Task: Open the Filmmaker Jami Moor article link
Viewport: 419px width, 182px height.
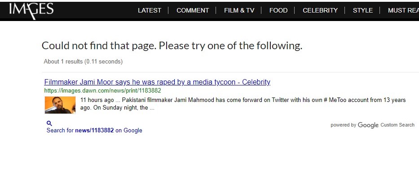Action: (x=157, y=82)
